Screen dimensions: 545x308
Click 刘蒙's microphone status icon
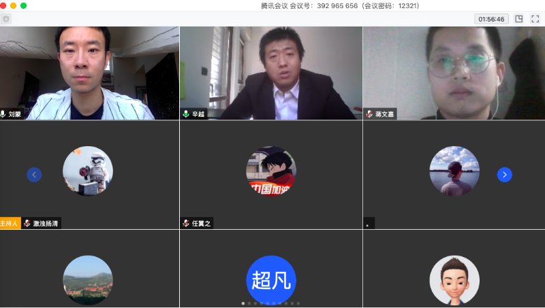click(4, 114)
